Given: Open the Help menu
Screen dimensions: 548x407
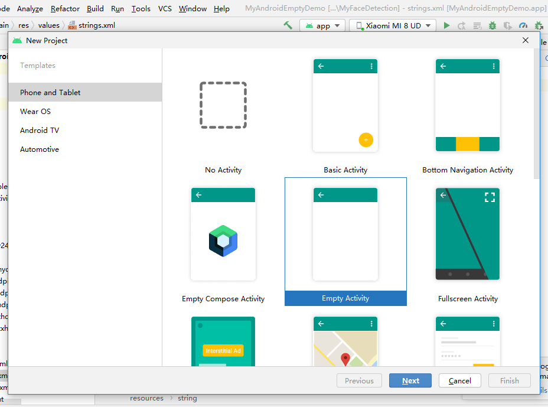Looking at the screenshot, I should click(x=221, y=9).
